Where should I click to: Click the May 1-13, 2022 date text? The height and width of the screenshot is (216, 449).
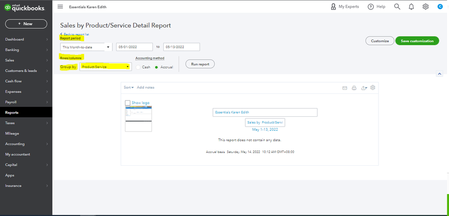pos(265,129)
